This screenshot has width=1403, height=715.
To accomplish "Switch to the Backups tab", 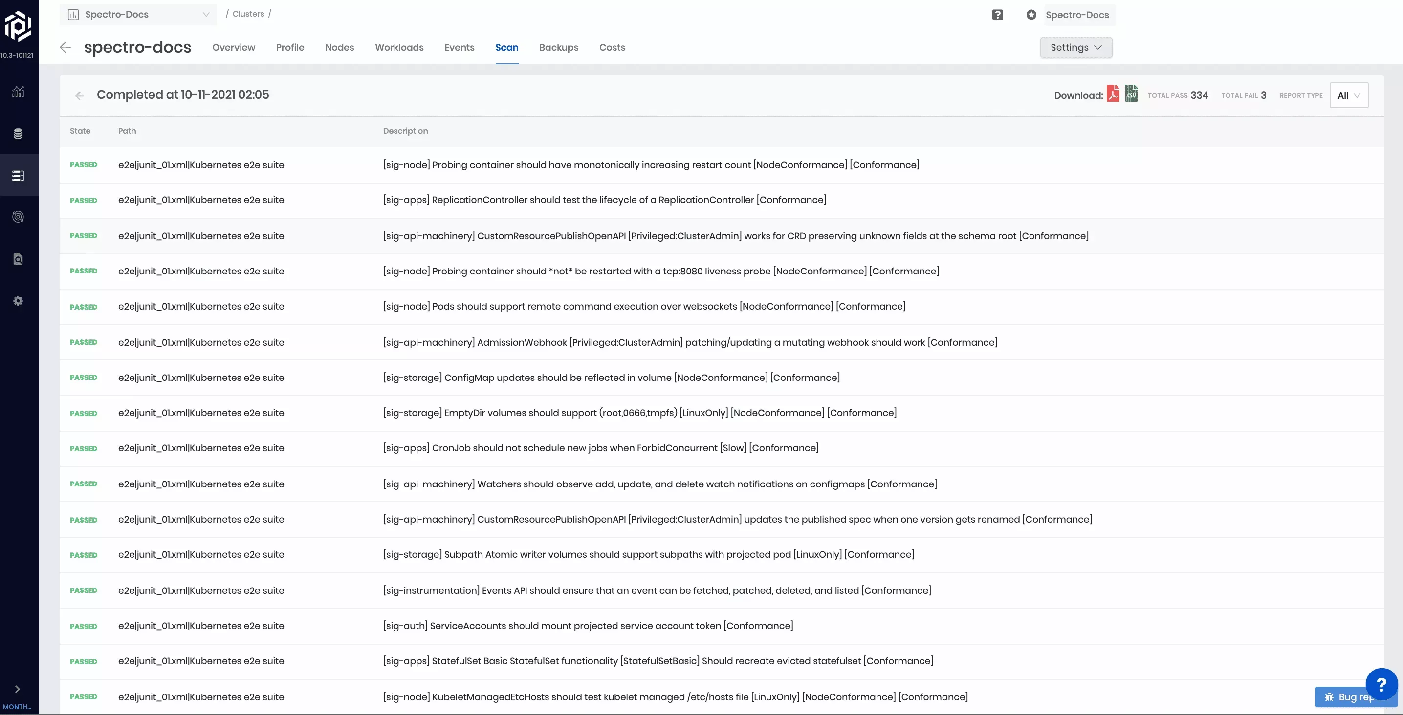I will point(558,47).
